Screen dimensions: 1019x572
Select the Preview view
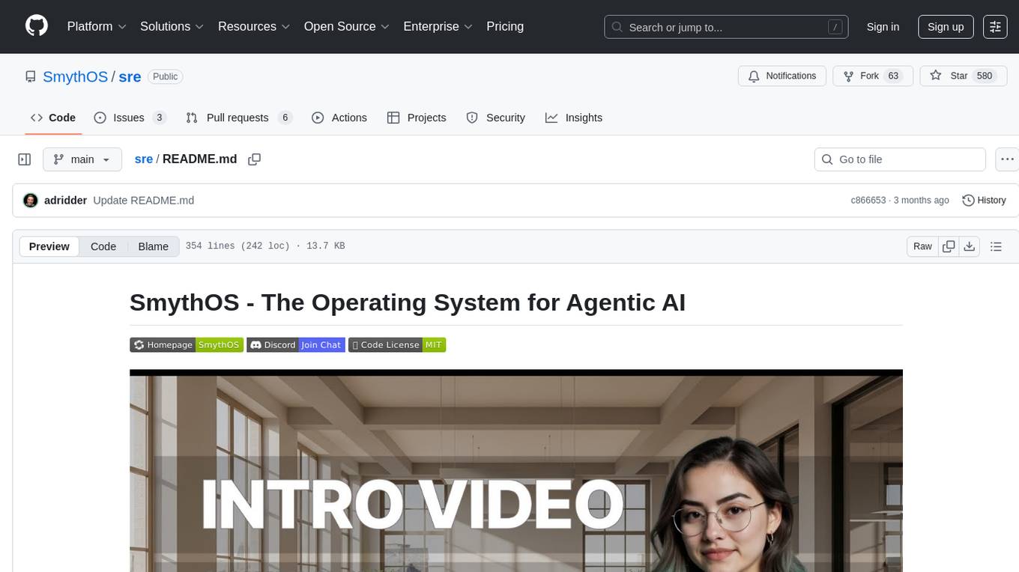pos(49,246)
